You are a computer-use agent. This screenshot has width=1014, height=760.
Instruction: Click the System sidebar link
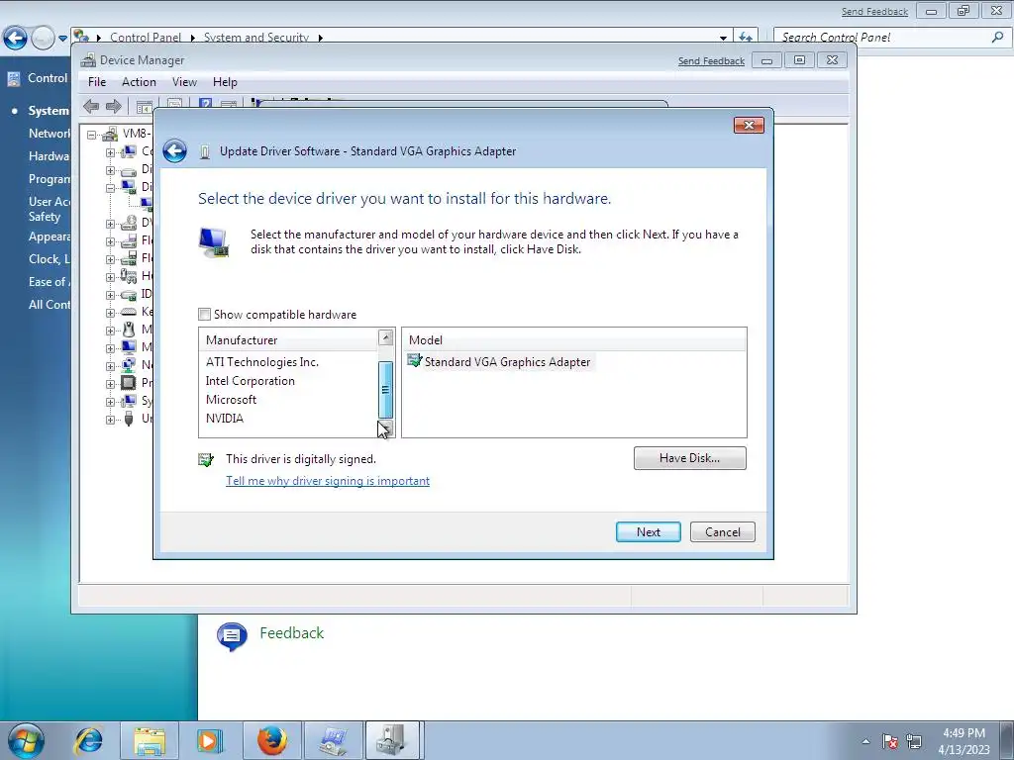49,111
